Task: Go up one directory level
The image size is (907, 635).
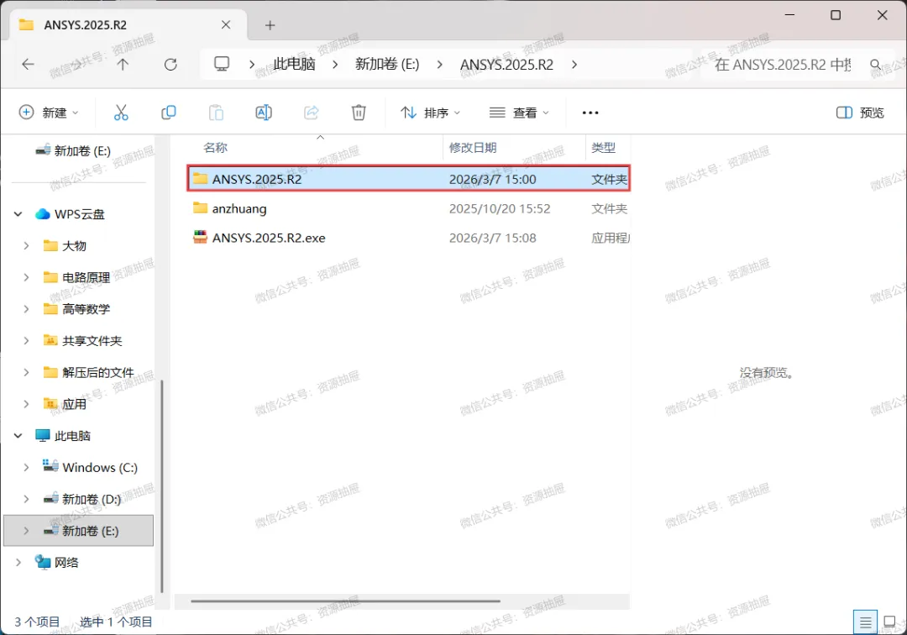Action: pyautogui.click(x=123, y=64)
